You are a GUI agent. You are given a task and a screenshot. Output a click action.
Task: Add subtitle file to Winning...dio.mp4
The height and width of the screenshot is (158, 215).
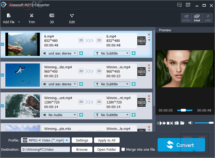134,84
